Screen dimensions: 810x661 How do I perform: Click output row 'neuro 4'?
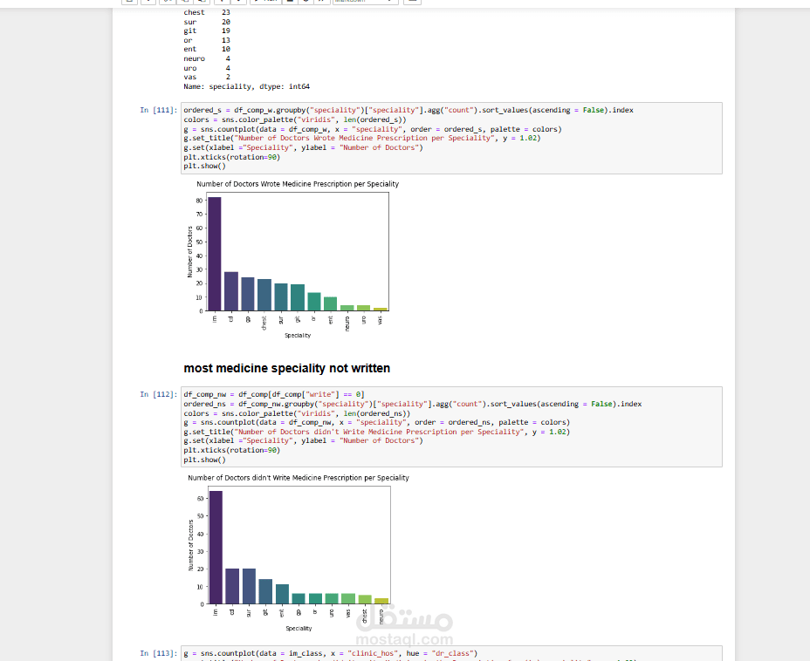207,58
